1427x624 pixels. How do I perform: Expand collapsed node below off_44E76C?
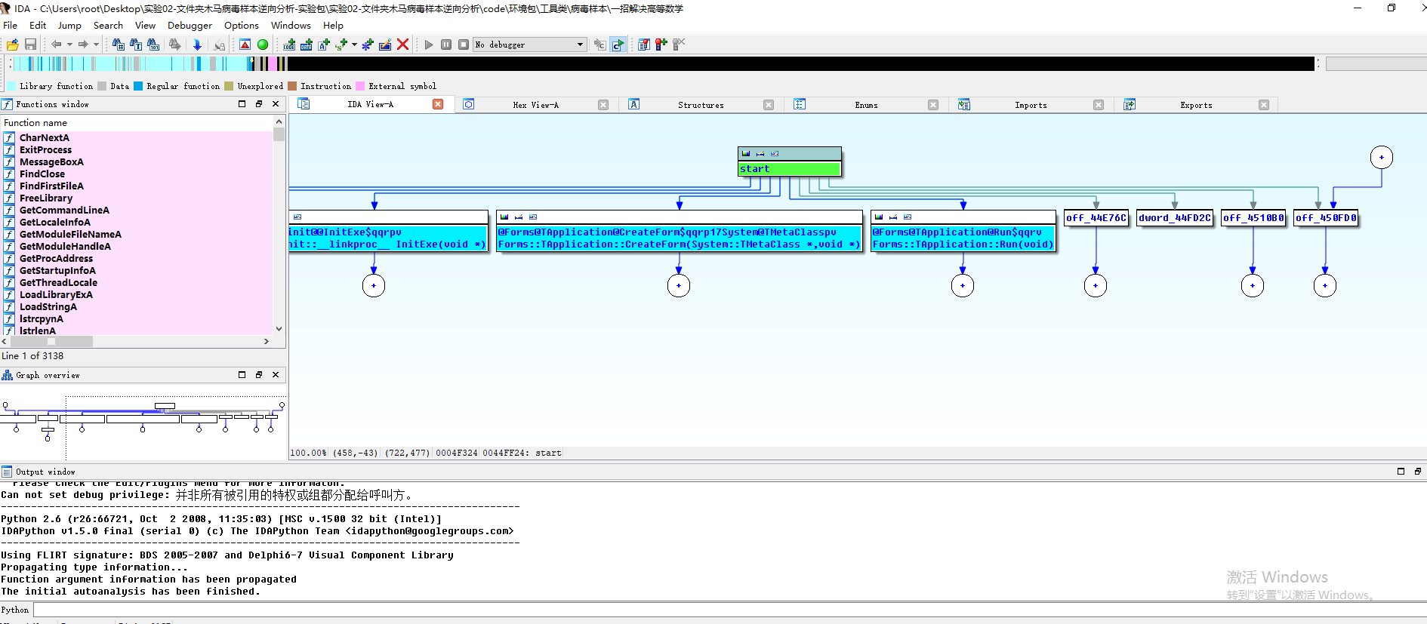[1096, 285]
